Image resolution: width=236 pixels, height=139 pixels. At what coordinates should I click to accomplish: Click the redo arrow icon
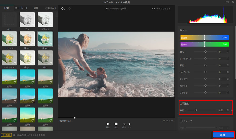(69, 9)
